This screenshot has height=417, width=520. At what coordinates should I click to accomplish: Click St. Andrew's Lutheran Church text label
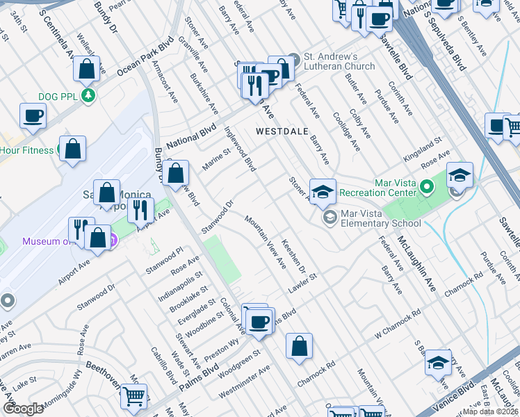pos(339,61)
